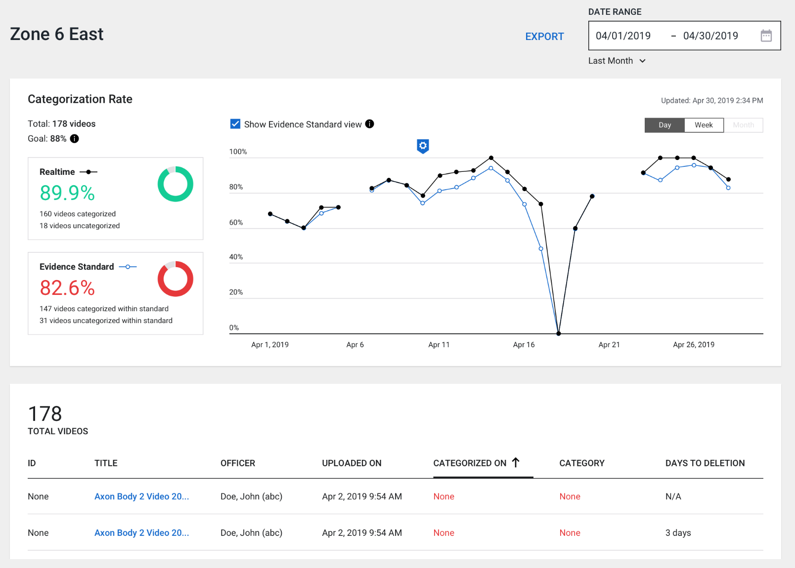Click the green Realtime donut chart
The width and height of the screenshot is (795, 568).
[x=175, y=184]
